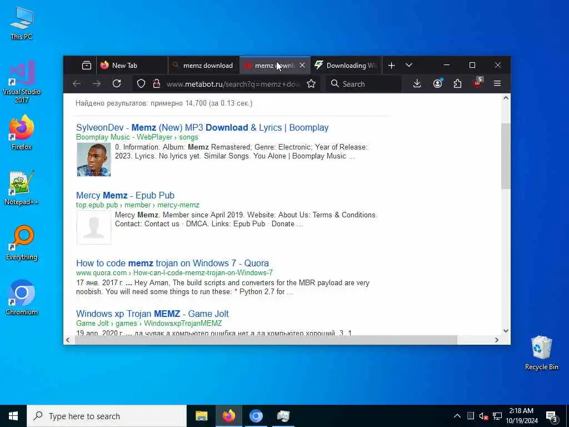The height and width of the screenshot is (427, 569).
Task: Select Chromium desktop shortcut
Action: tap(22, 297)
